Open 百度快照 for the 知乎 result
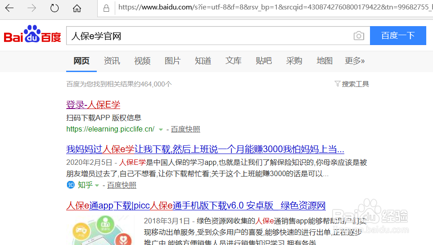 (x=122, y=185)
